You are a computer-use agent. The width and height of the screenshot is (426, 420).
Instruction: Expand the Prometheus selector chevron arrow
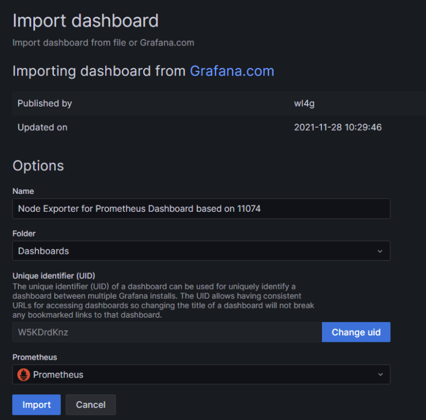(x=380, y=375)
